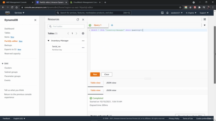Image resolution: width=216 pixels, height=121 pixels.
Task: Select the upper Table view tab
Action: [x=96, y=83]
